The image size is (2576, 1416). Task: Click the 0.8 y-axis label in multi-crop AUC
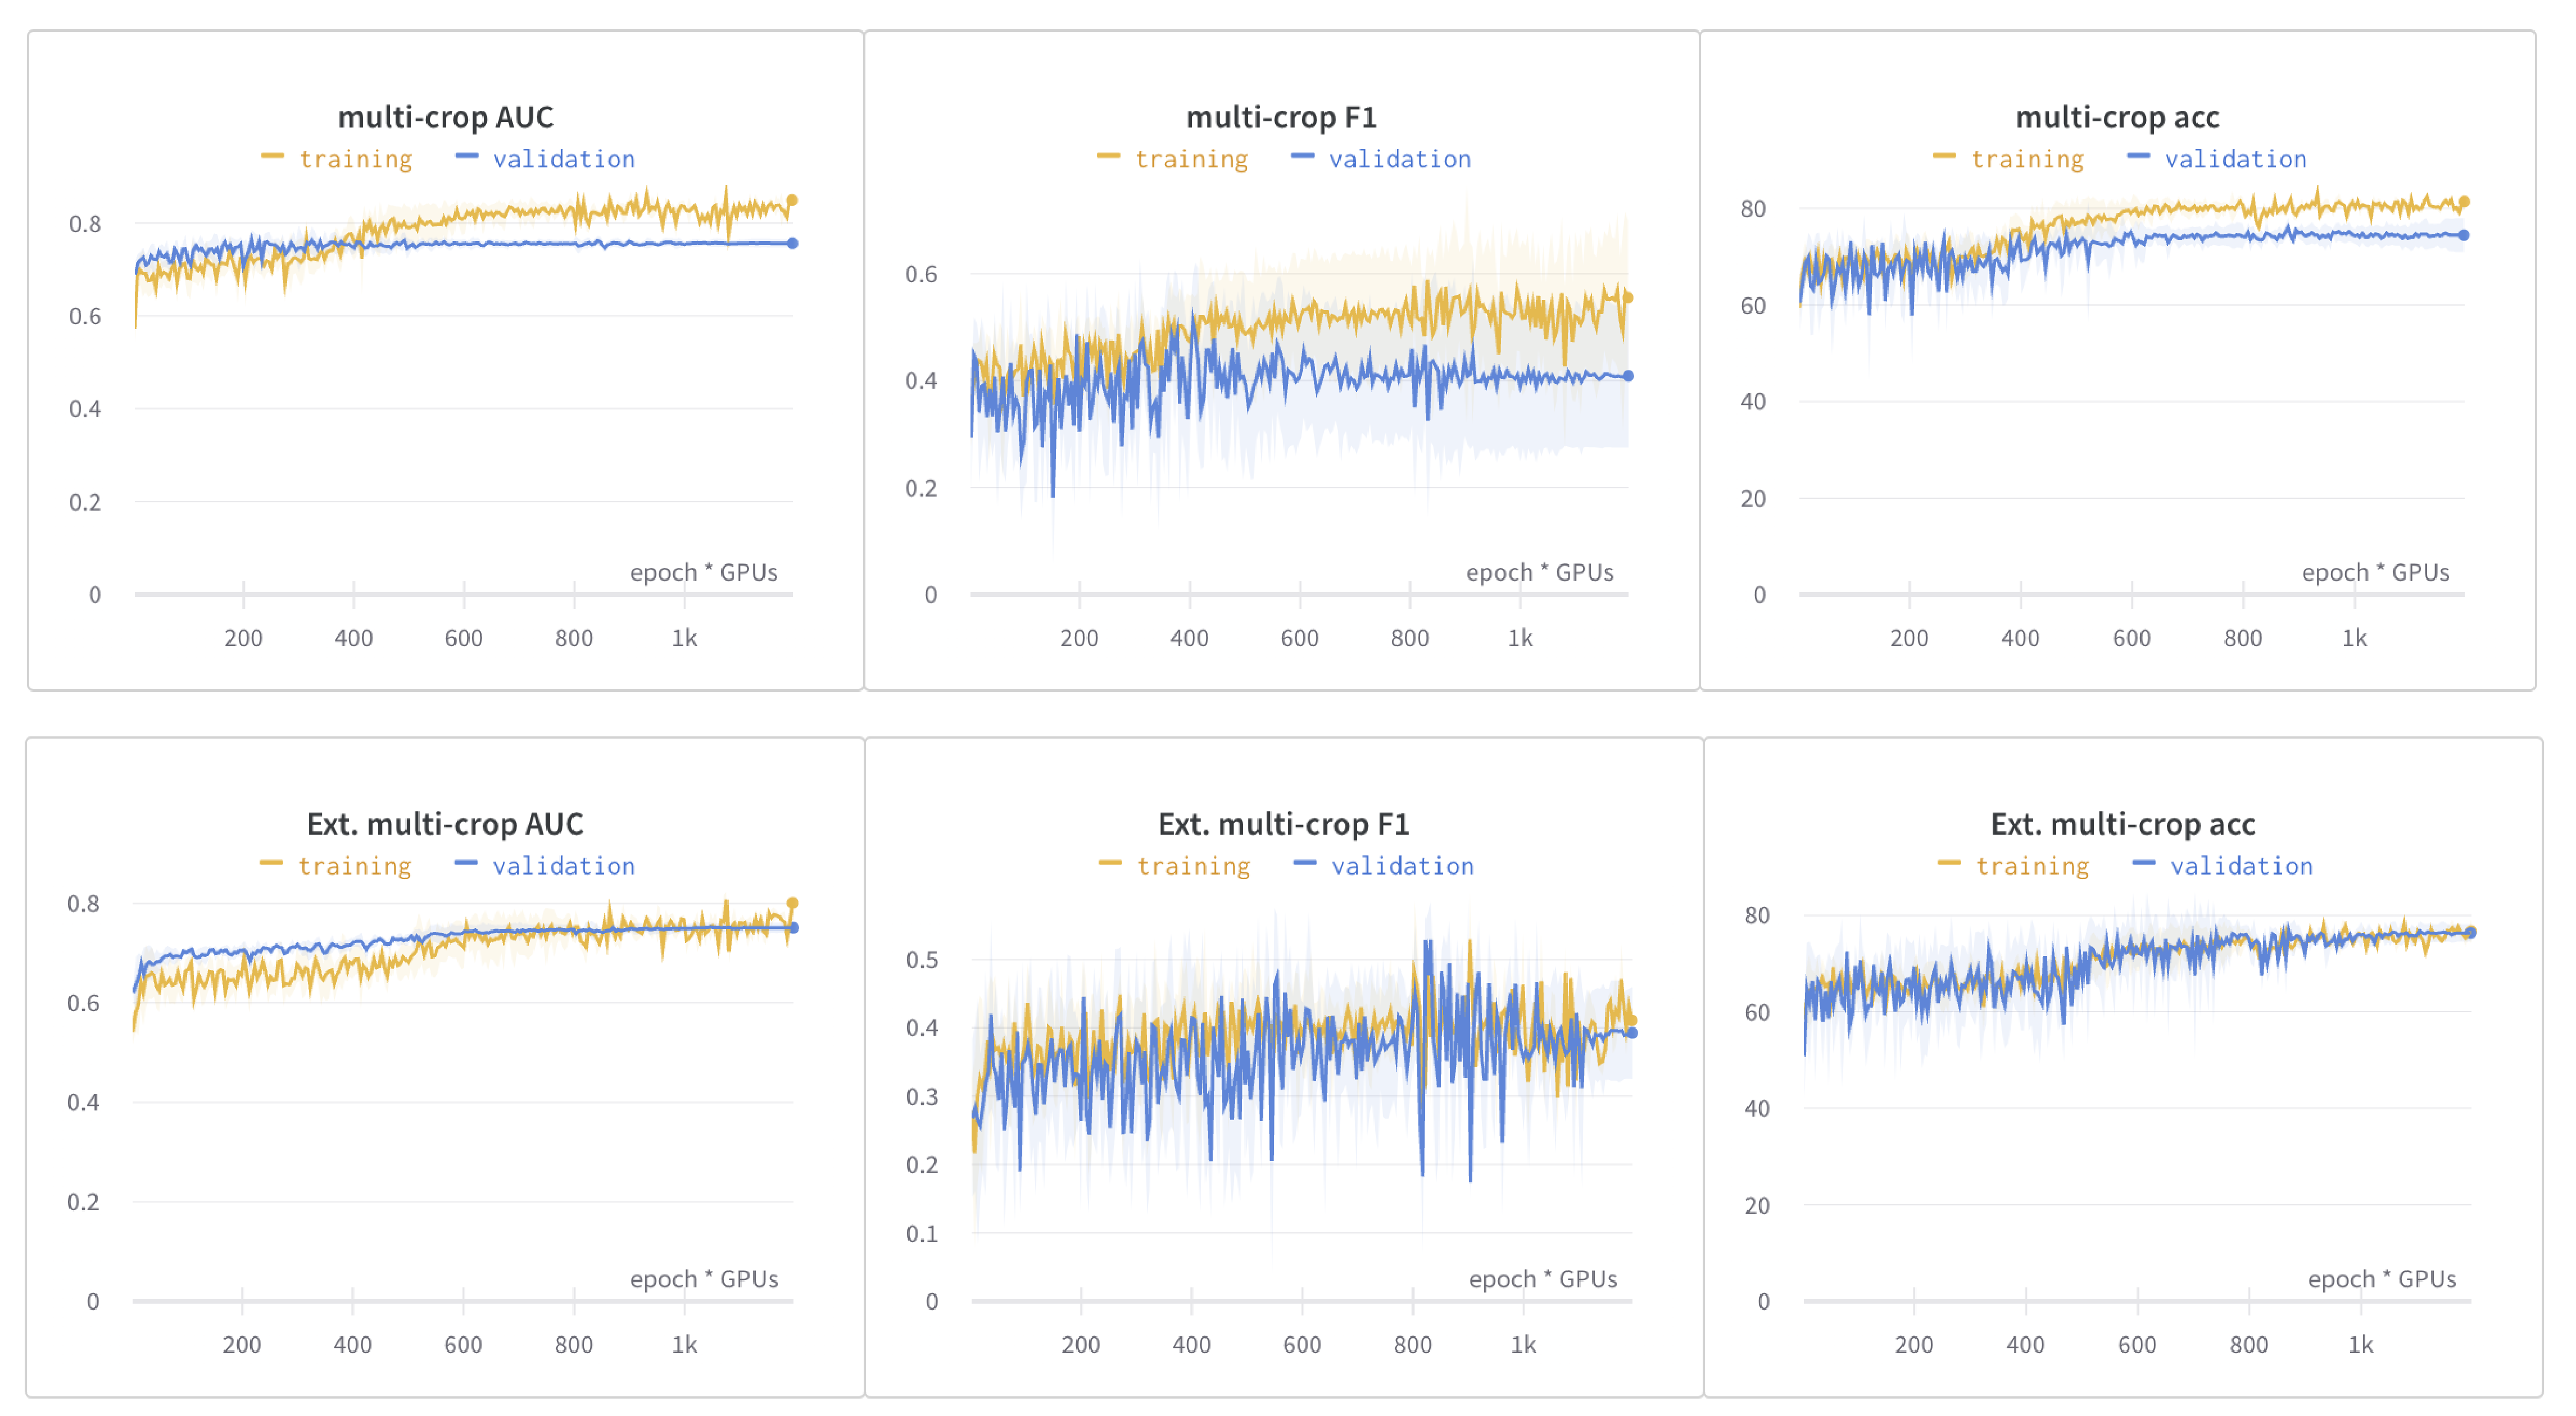(x=85, y=224)
